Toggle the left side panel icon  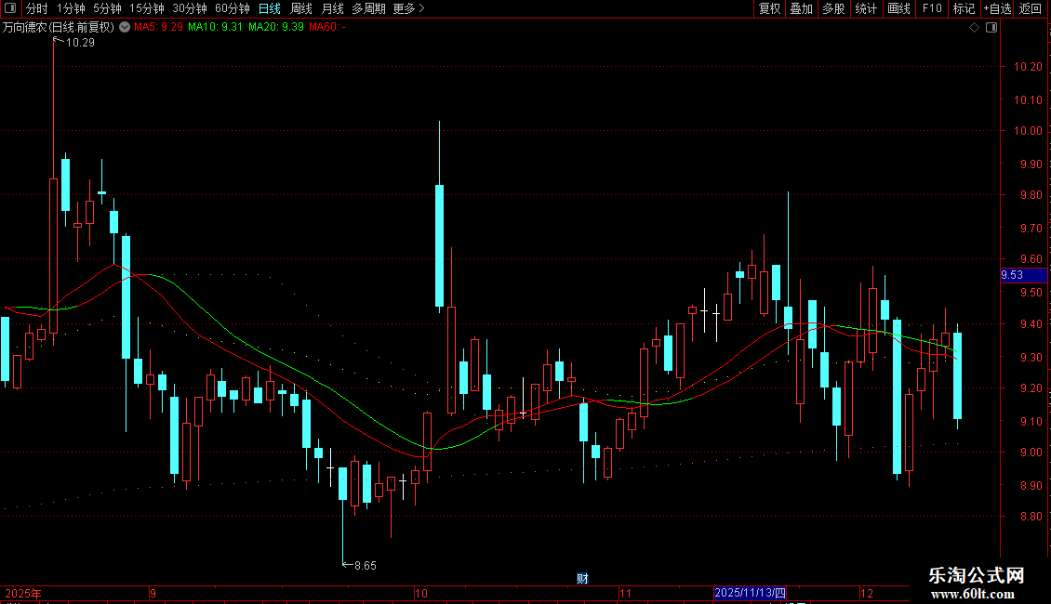point(10,8)
